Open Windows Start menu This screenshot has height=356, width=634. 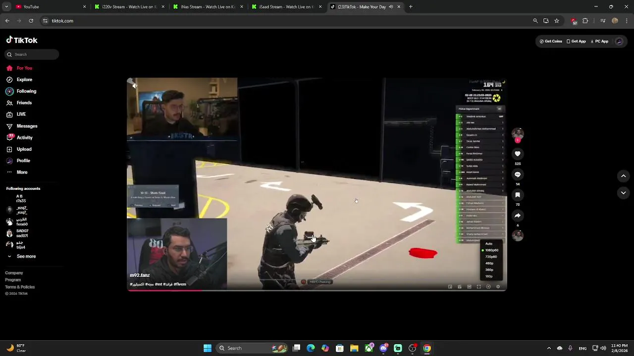click(208, 348)
